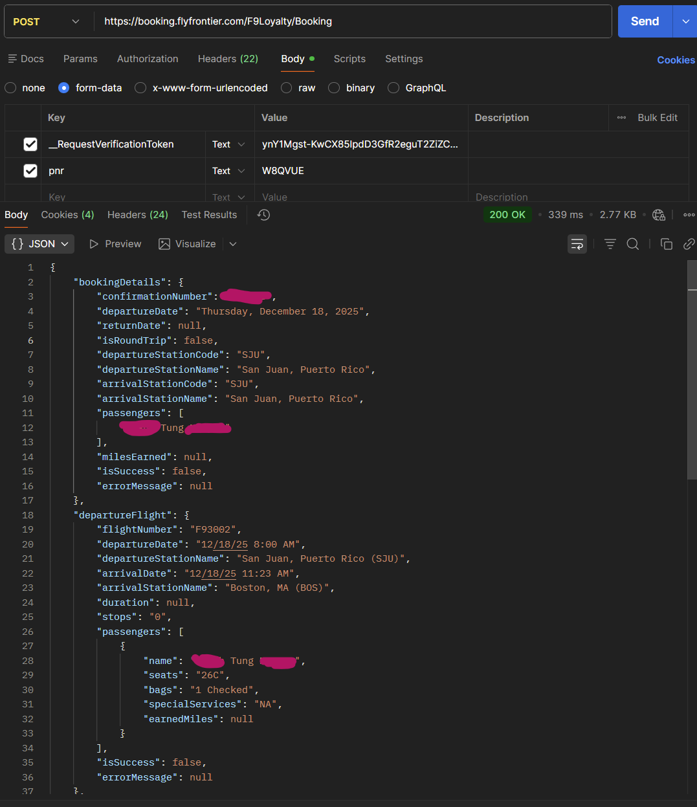The height and width of the screenshot is (807, 697).
Task: Open the Params tab
Action: 80,59
